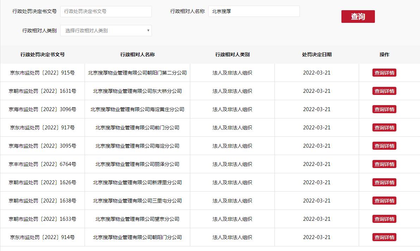The height and width of the screenshot is (251, 420).
Task: Click the 行政相对人名称 field containing 北京搜厚
Action: click(254, 11)
